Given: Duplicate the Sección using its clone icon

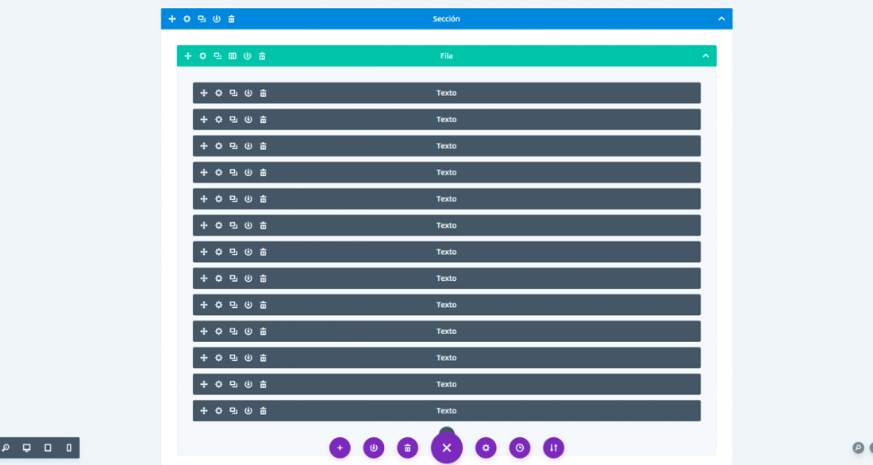Looking at the screenshot, I should point(202,19).
